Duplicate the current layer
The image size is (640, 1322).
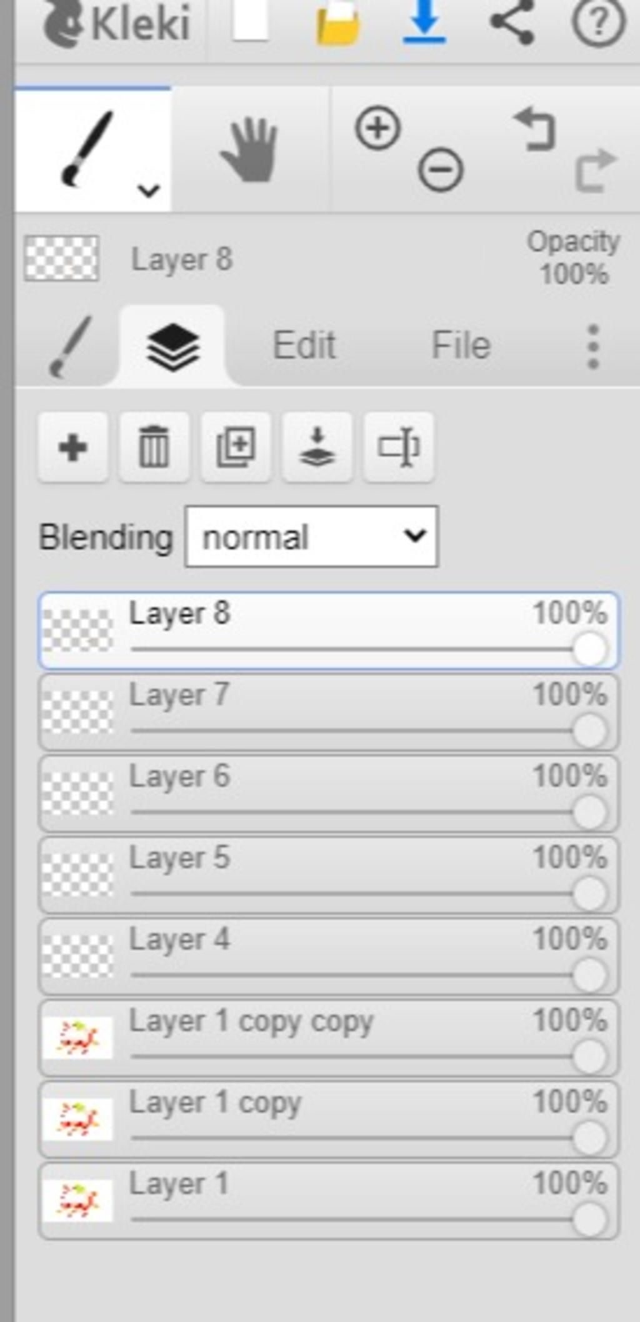[236, 447]
